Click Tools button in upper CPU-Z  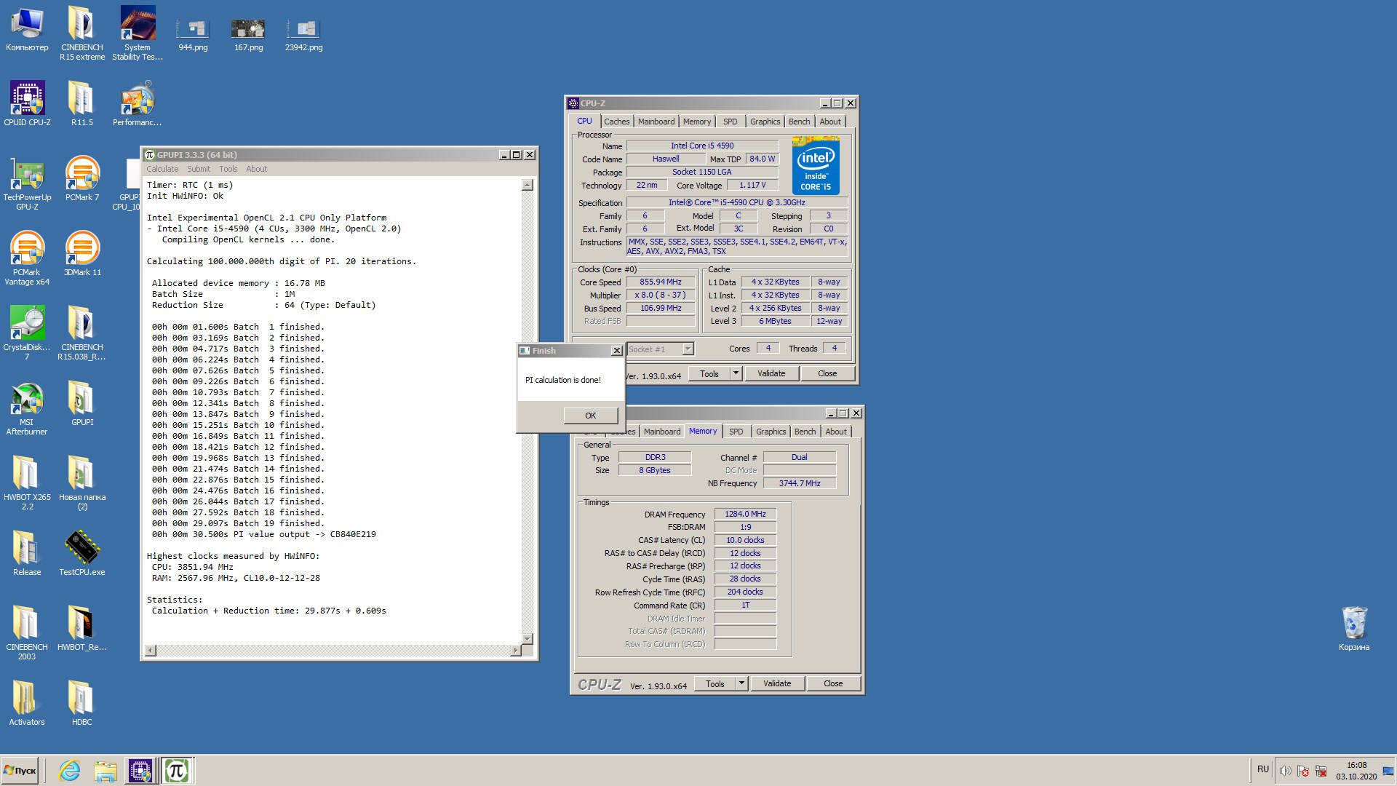pyautogui.click(x=709, y=373)
